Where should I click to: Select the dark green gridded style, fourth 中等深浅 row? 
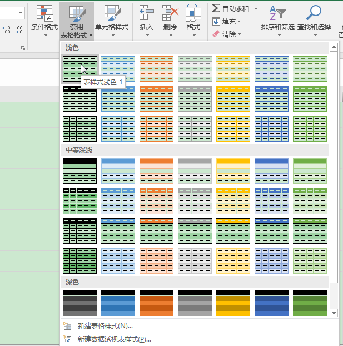pyautogui.click(x=79, y=261)
